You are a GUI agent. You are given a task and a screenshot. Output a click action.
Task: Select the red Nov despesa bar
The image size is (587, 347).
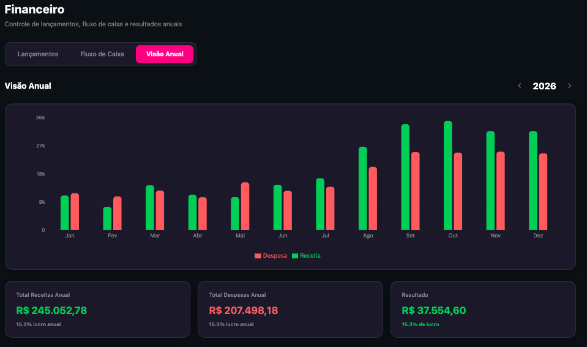coord(501,190)
